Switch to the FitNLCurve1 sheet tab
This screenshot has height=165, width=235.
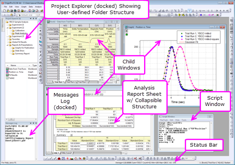tap(67, 153)
